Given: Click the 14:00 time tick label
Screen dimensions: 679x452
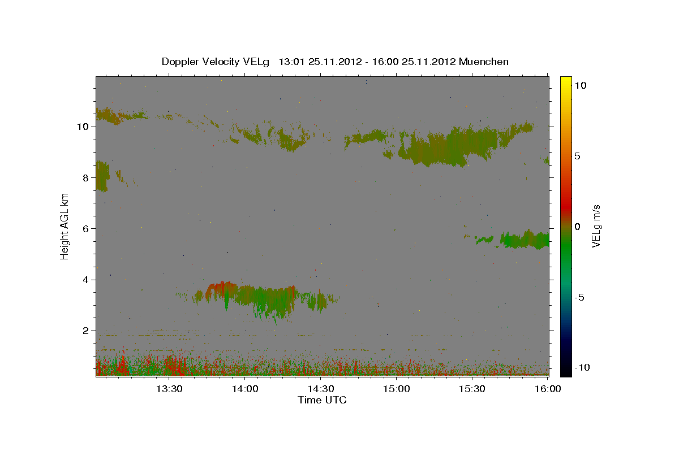Looking at the screenshot, I should [x=245, y=389].
